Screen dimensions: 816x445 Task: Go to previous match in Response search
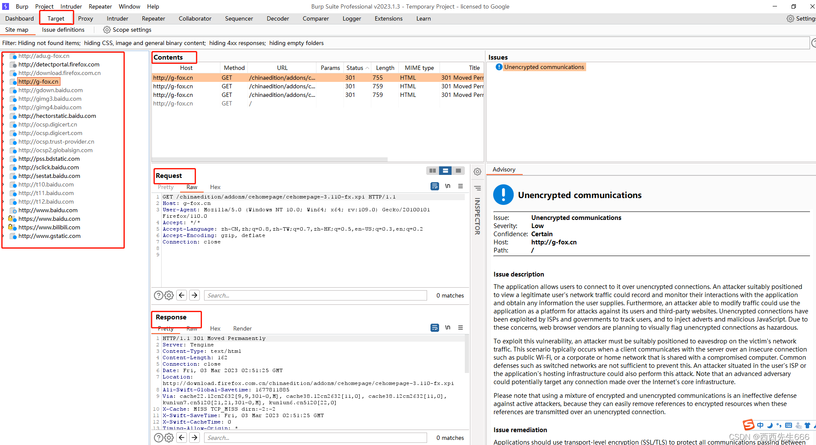coord(182,438)
